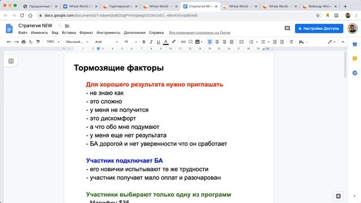361x203 pixels.
Task: Open the Tasks side panel icon
Action: coord(355,73)
